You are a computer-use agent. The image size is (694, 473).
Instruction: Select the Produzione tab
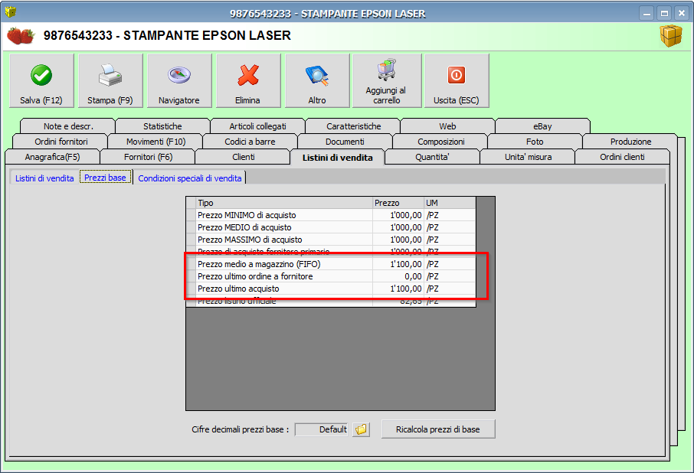pyautogui.click(x=630, y=142)
